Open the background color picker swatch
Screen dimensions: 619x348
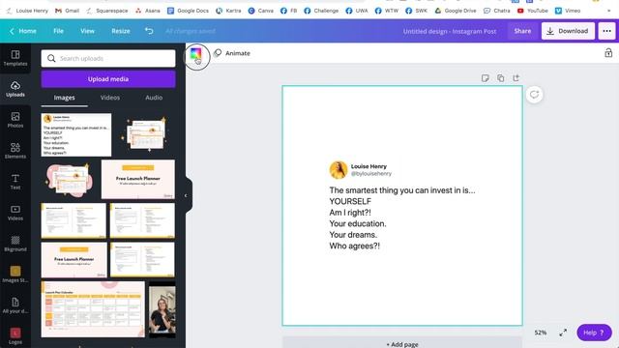[195, 54]
